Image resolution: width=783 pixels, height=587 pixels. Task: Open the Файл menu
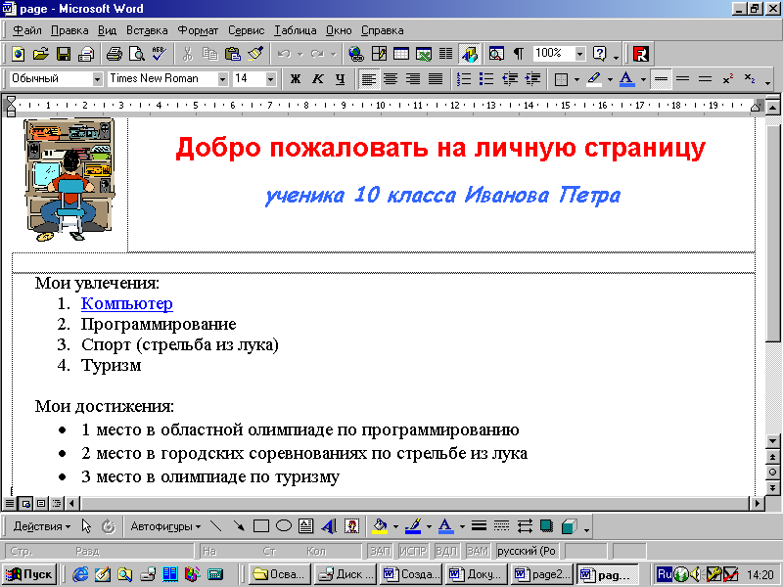click(27, 30)
